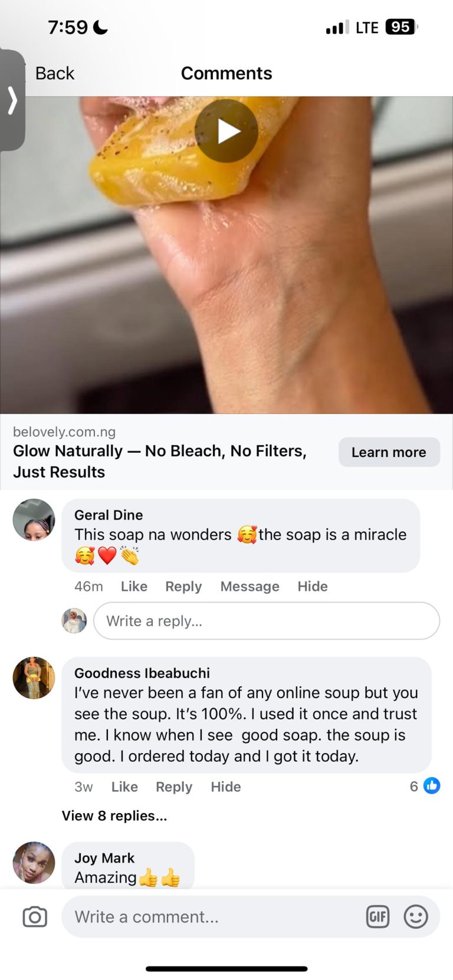
Task: Open the emoji picker in comment box
Action: pyautogui.click(x=416, y=917)
